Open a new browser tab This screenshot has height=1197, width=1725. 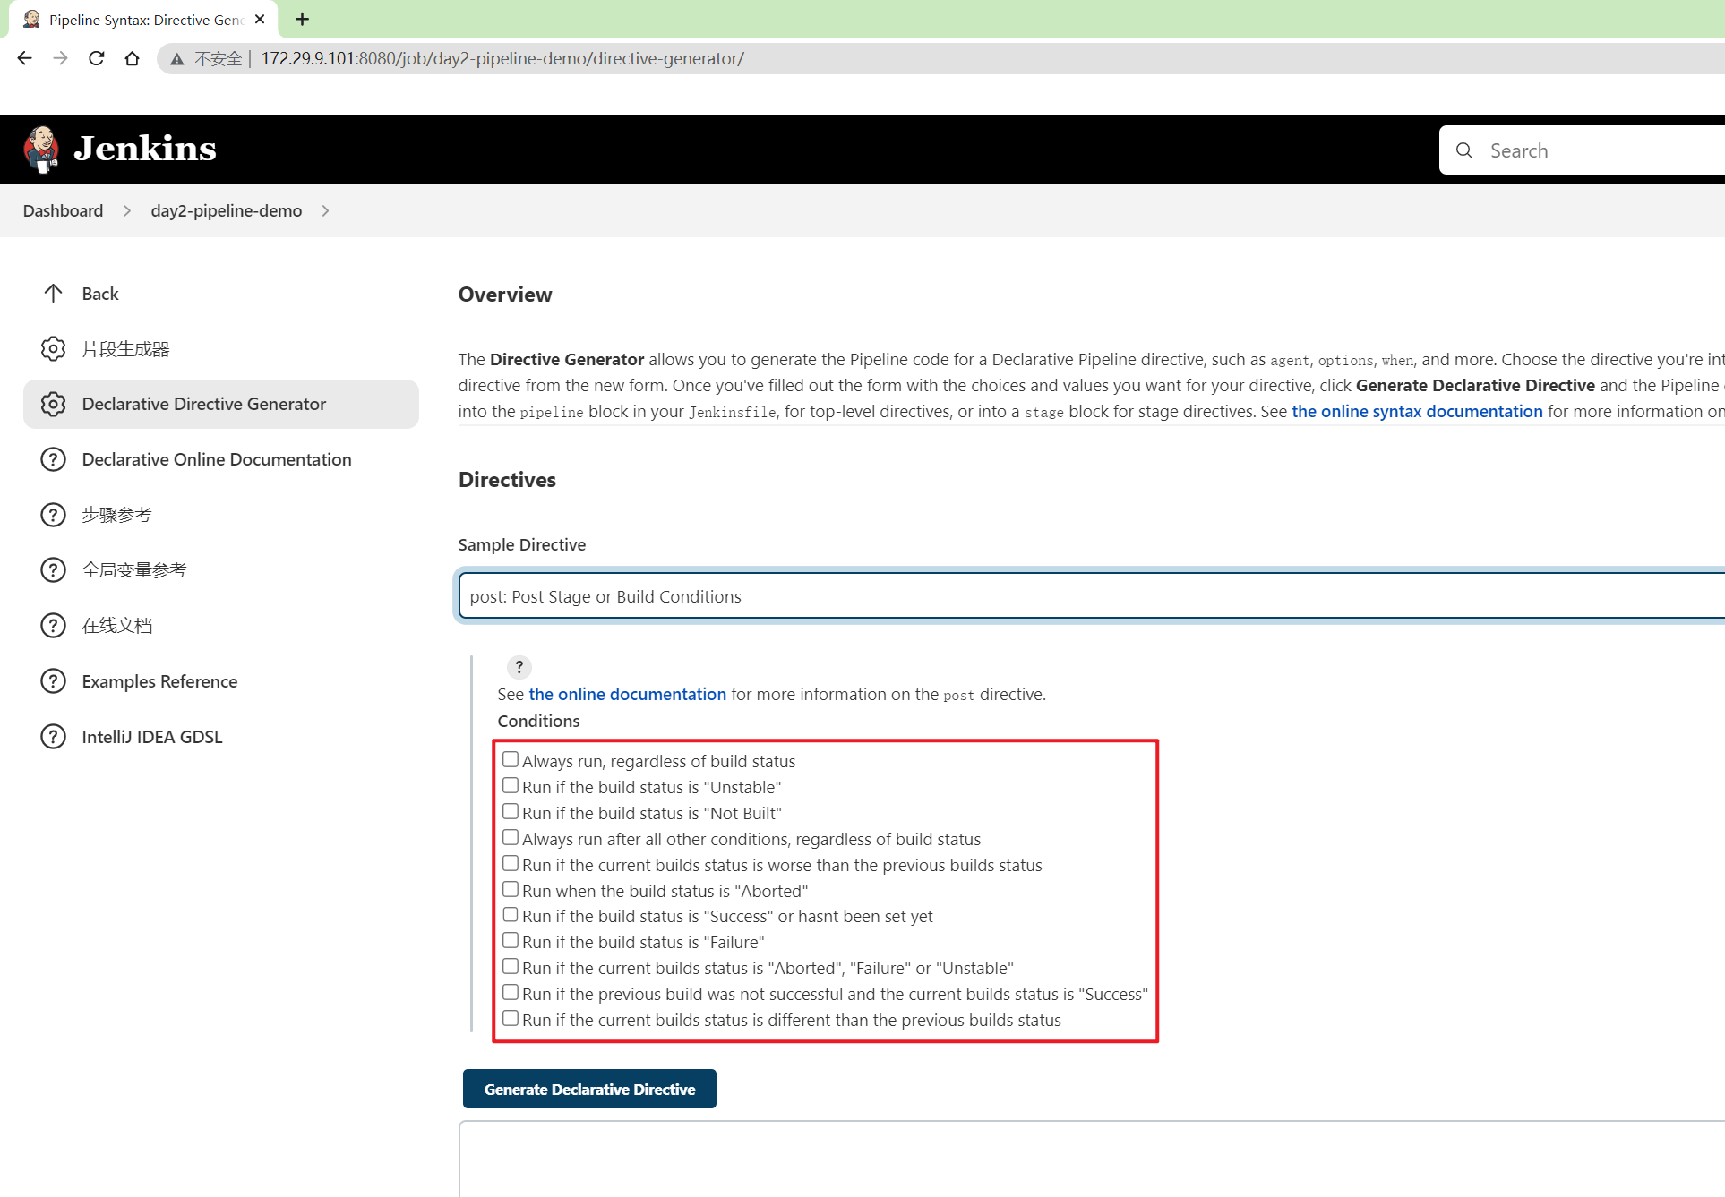pos(302,19)
